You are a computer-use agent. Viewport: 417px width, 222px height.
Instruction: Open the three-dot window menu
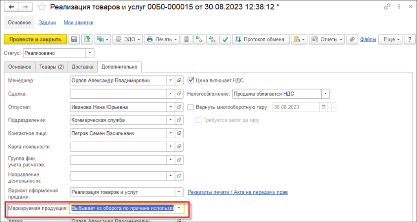tap(399, 7)
